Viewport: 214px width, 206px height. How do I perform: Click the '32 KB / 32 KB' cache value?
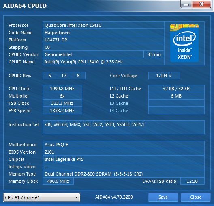[x=176, y=89]
